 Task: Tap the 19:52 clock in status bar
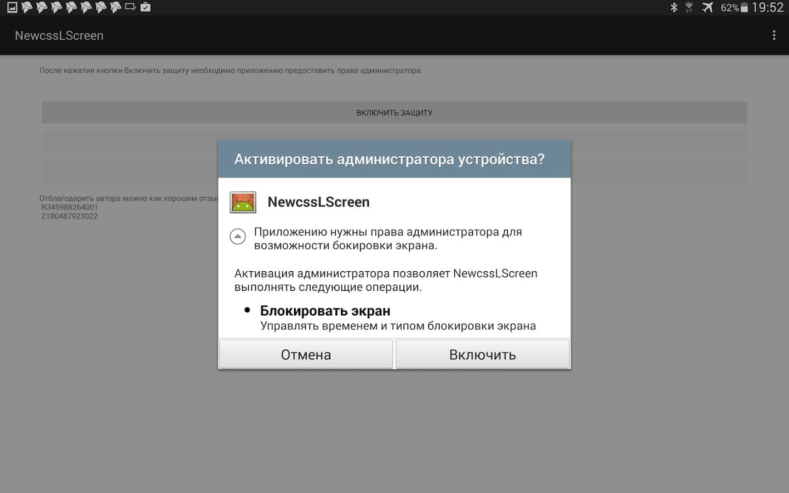(767, 8)
